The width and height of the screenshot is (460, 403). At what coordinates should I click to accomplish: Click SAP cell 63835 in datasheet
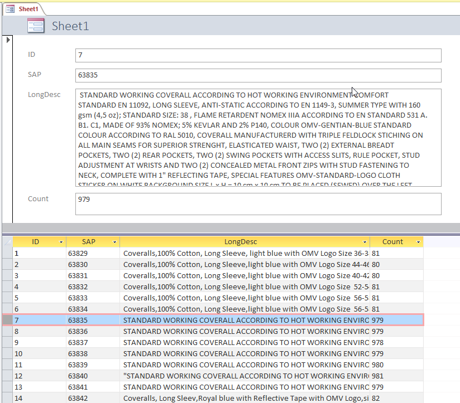pyautogui.click(x=93, y=320)
